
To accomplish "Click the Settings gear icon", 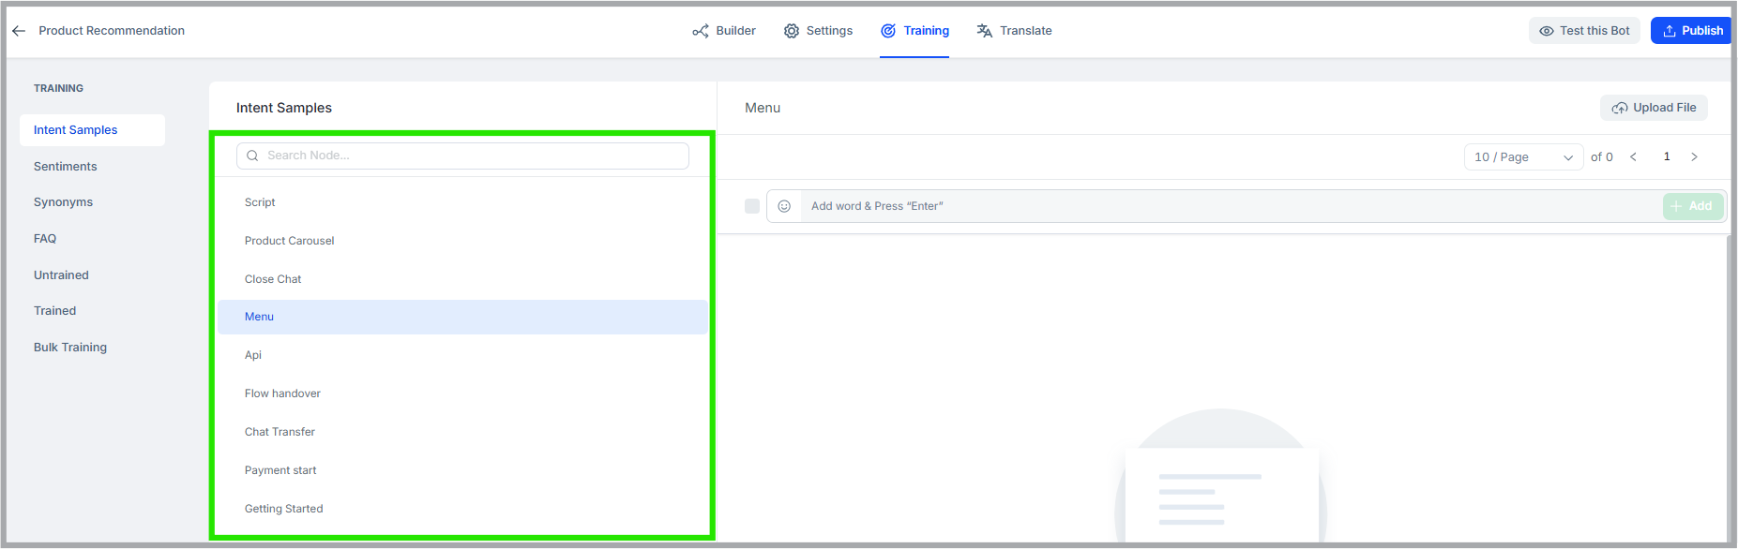I will click(x=792, y=31).
